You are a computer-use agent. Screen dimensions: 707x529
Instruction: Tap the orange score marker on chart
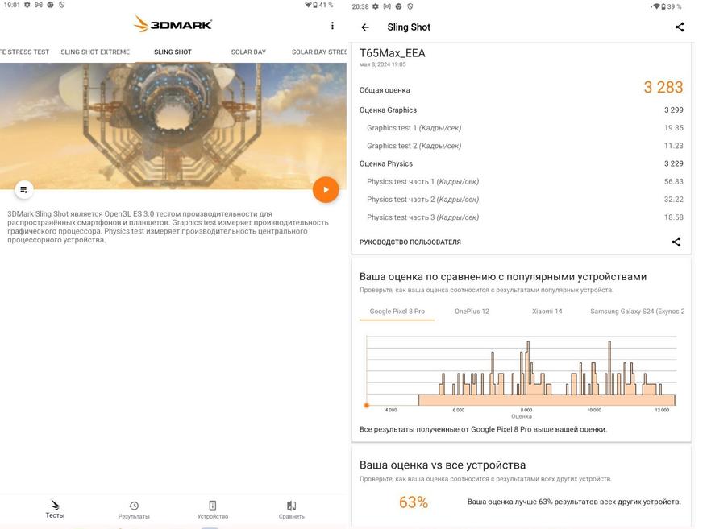tap(367, 405)
